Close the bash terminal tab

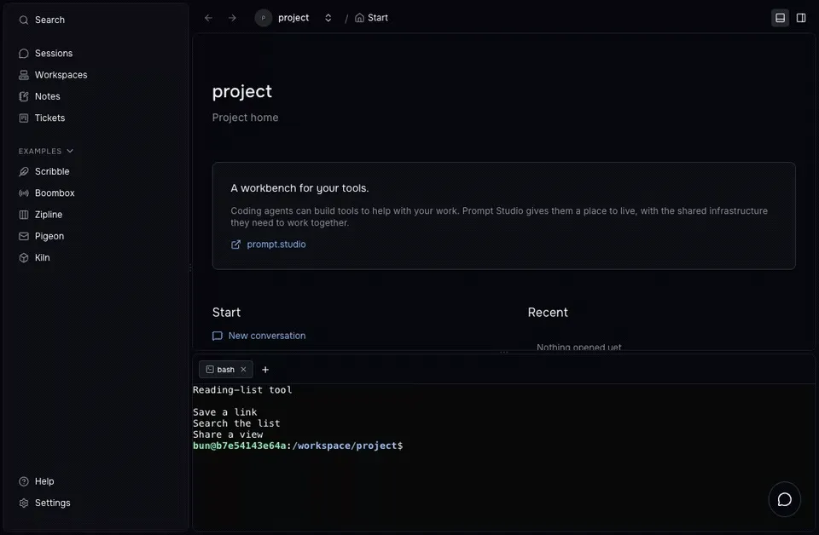point(243,369)
